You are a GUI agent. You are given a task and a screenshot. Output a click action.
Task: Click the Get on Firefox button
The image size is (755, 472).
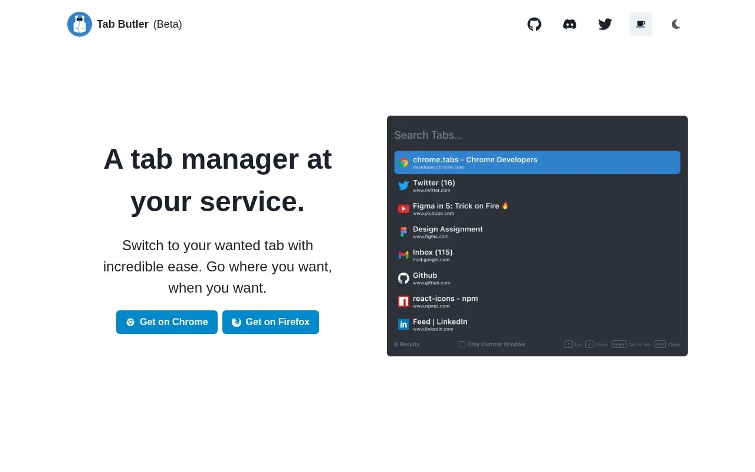(x=271, y=322)
